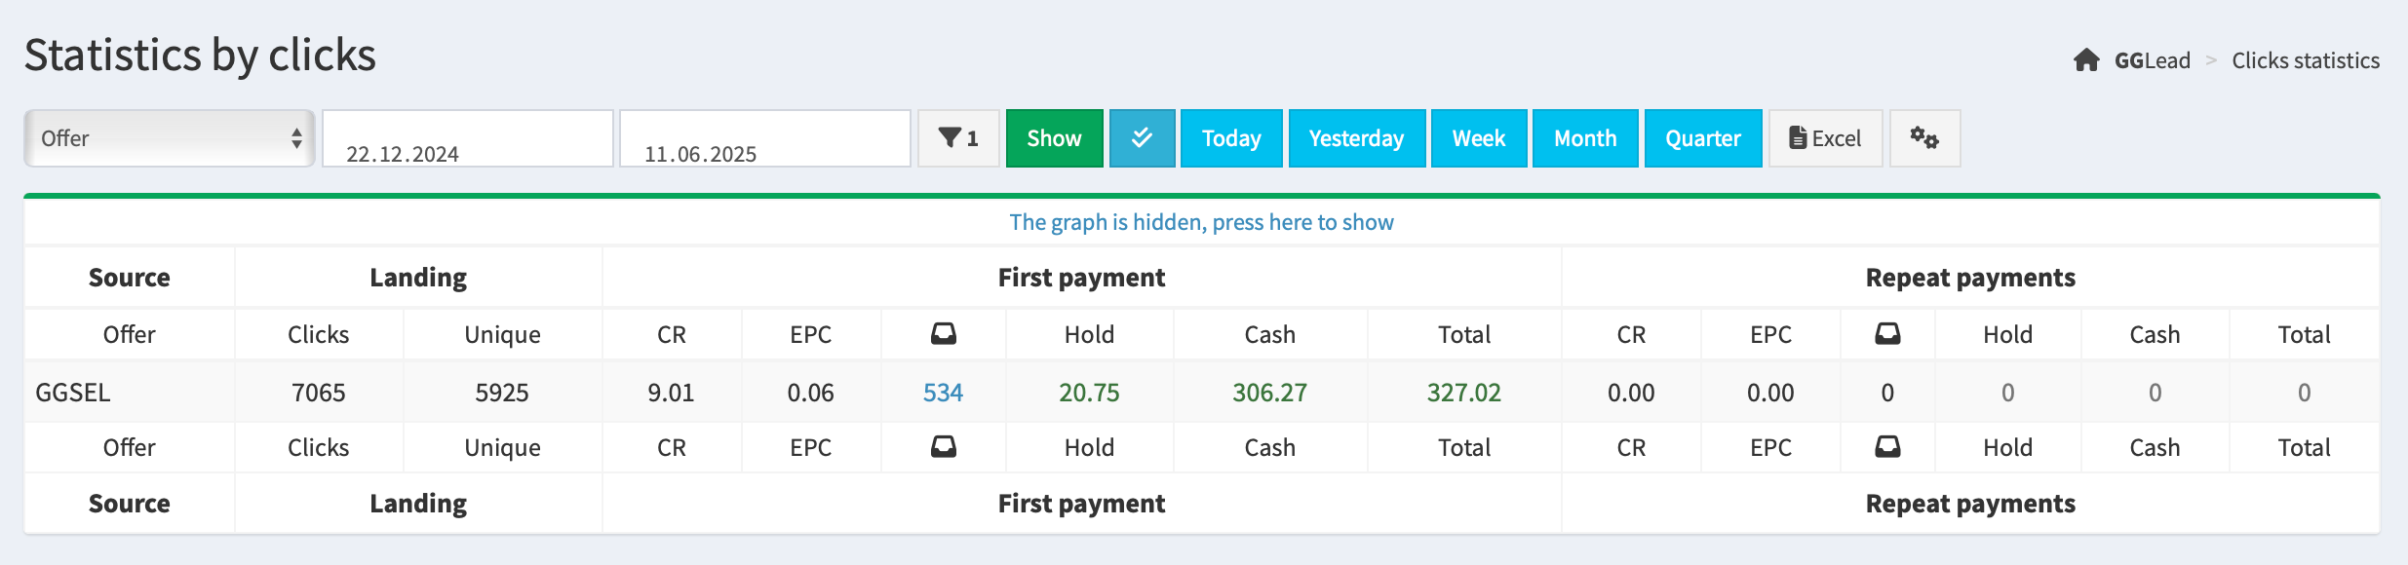
Task: Toggle the blue checkmark button
Action: pyautogui.click(x=1142, y=138)
